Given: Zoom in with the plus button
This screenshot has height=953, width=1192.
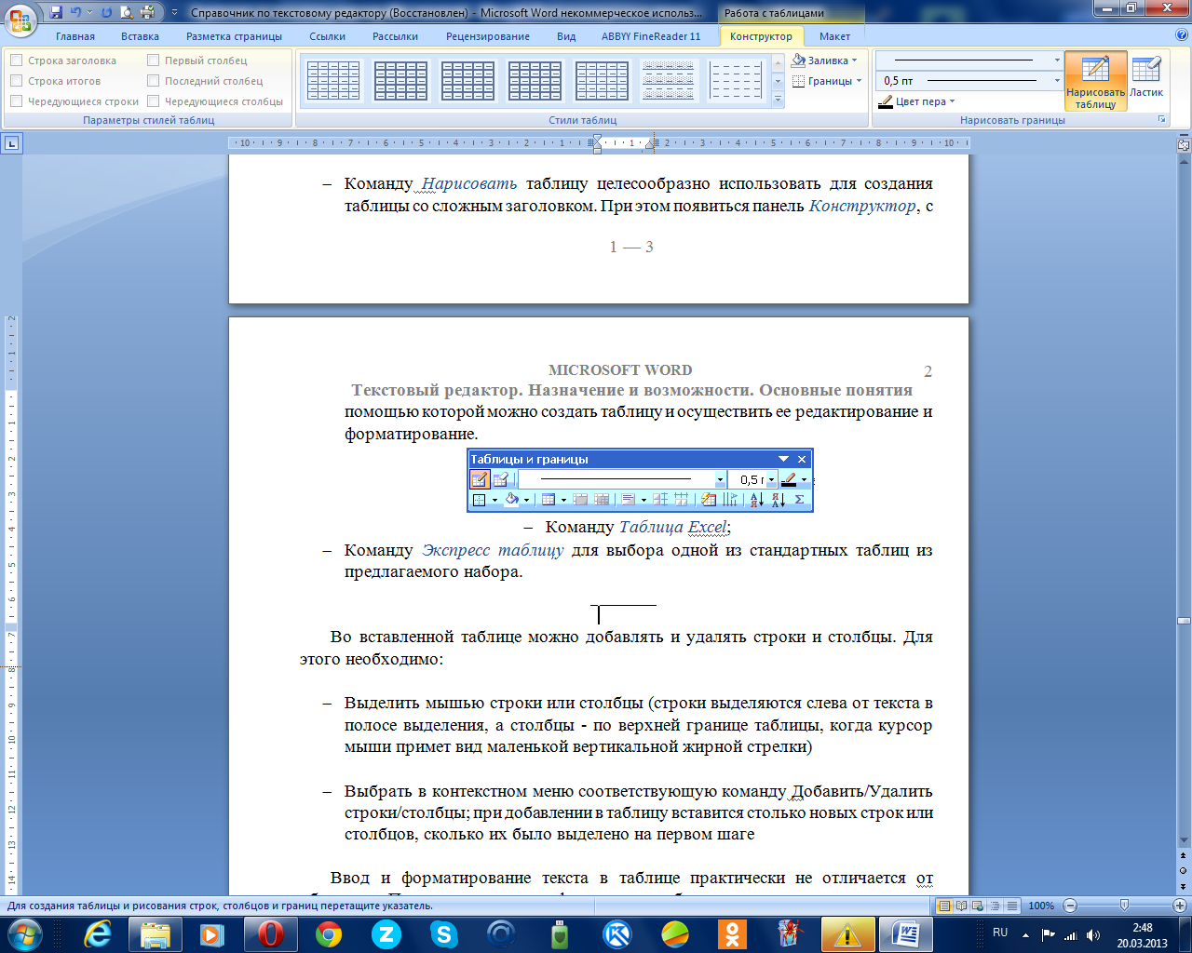Looking at the screenshot, I should tap(1180, 906).
